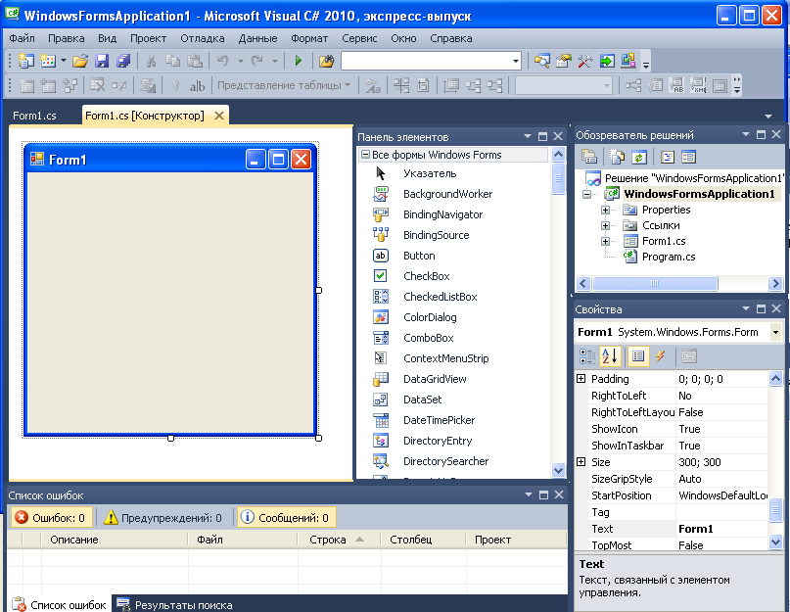This screenshot has width=790, height=612.
Task: Open the Проект menu
Action: [148, 38]
